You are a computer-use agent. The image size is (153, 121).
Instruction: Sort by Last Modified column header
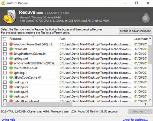(x=141, y=39)
